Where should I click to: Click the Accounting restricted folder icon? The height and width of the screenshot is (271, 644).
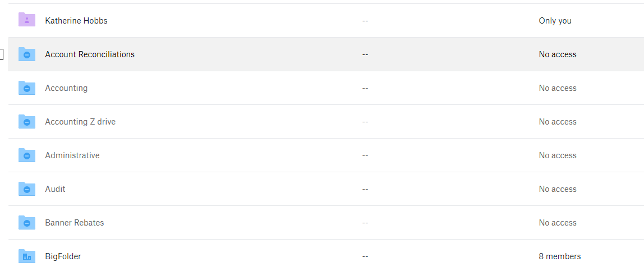click(27, 88)
